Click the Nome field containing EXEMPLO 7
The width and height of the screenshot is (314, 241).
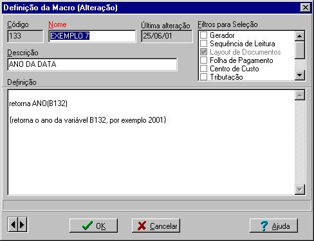93,36
